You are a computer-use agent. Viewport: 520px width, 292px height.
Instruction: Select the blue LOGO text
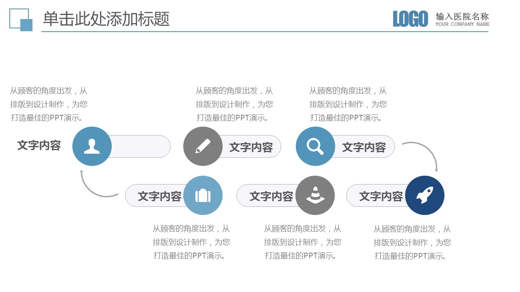(410, 19)
